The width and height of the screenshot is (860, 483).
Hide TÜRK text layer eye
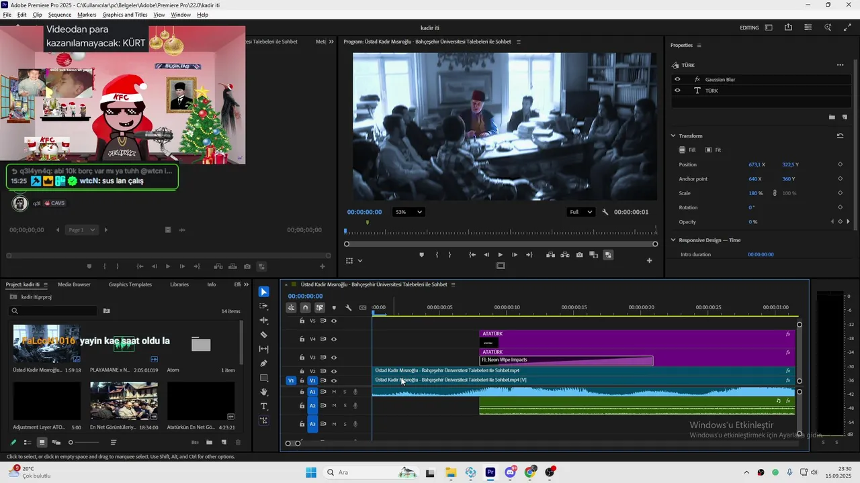(677, 91)
